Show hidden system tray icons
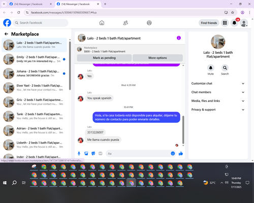Image resolution: width=254 pixels, height=203 pixels. (221, 183)
